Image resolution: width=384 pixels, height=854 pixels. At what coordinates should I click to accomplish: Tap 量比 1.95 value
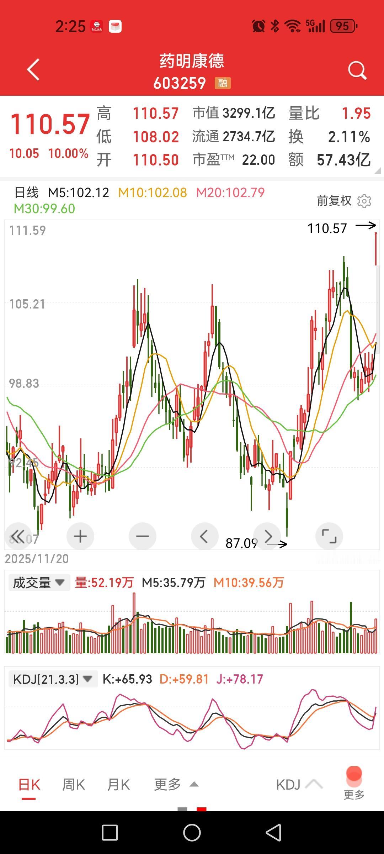[356, 114]
